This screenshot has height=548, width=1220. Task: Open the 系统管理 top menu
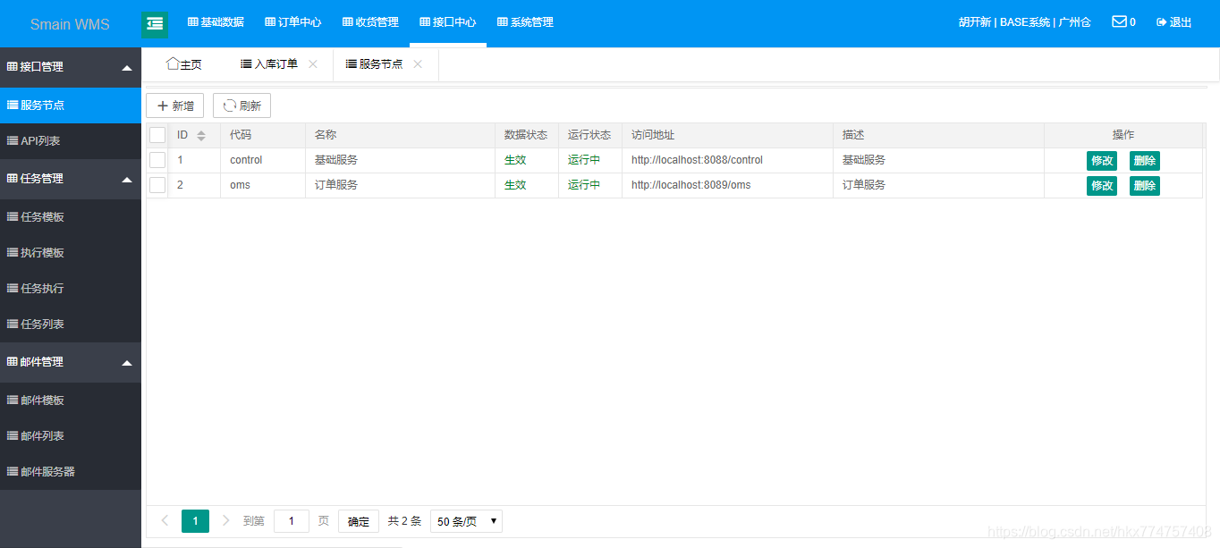click(x=525, y=22)
